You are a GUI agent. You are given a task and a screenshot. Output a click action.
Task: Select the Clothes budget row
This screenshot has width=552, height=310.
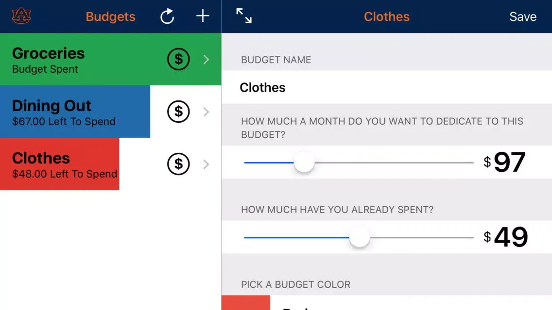point(110,164)
